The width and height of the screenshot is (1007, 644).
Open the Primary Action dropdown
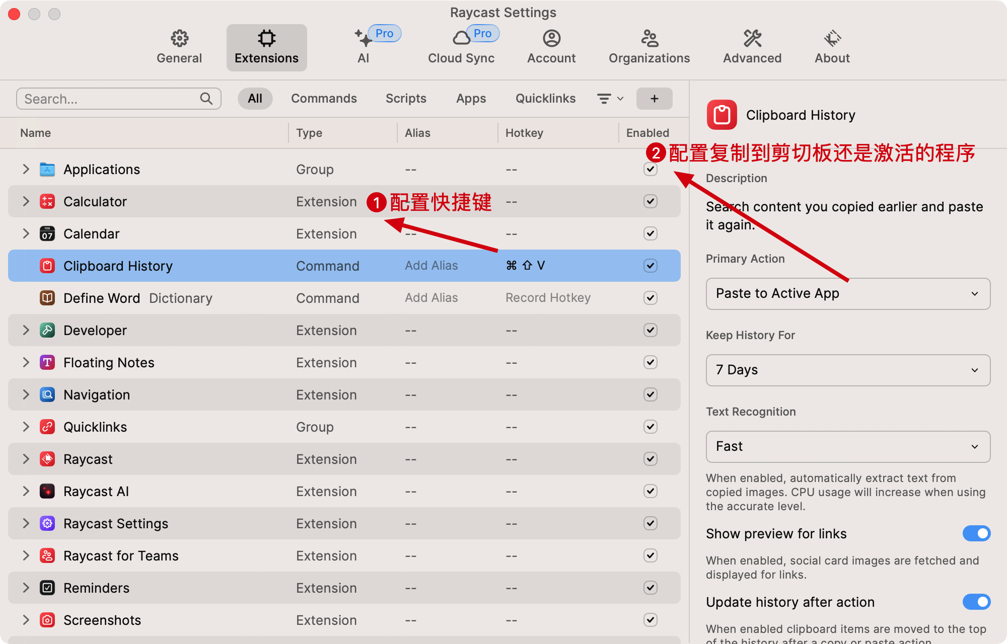847,293
